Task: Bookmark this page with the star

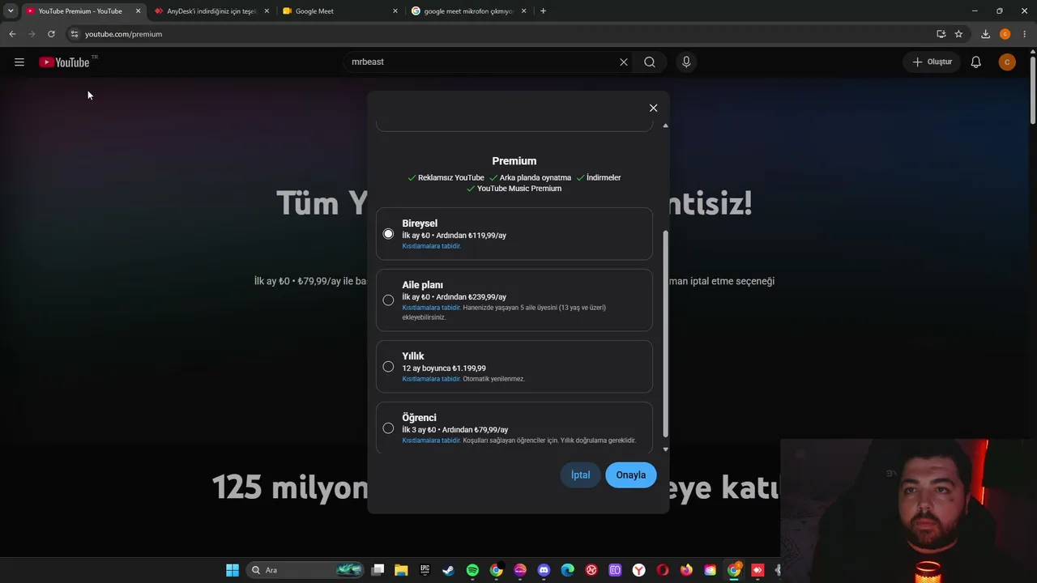Action: [x=958, y=34]
